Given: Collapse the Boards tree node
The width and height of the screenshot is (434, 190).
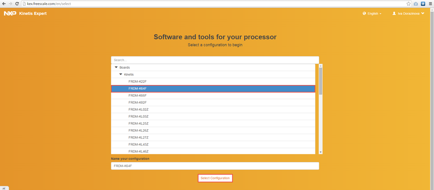Looking at the screenshot, I should click(116, 67).
